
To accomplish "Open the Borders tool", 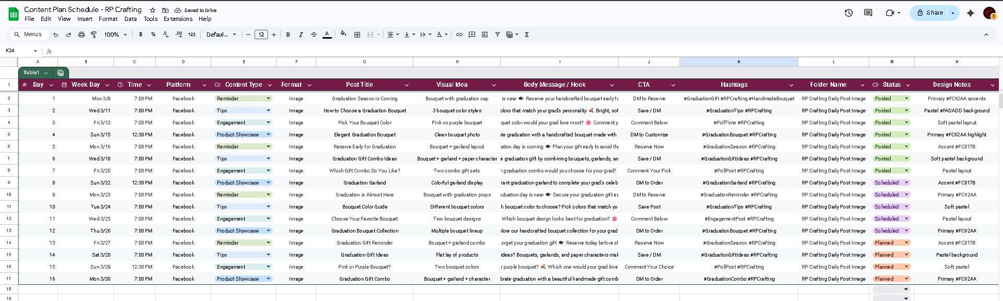I will 358,34.
